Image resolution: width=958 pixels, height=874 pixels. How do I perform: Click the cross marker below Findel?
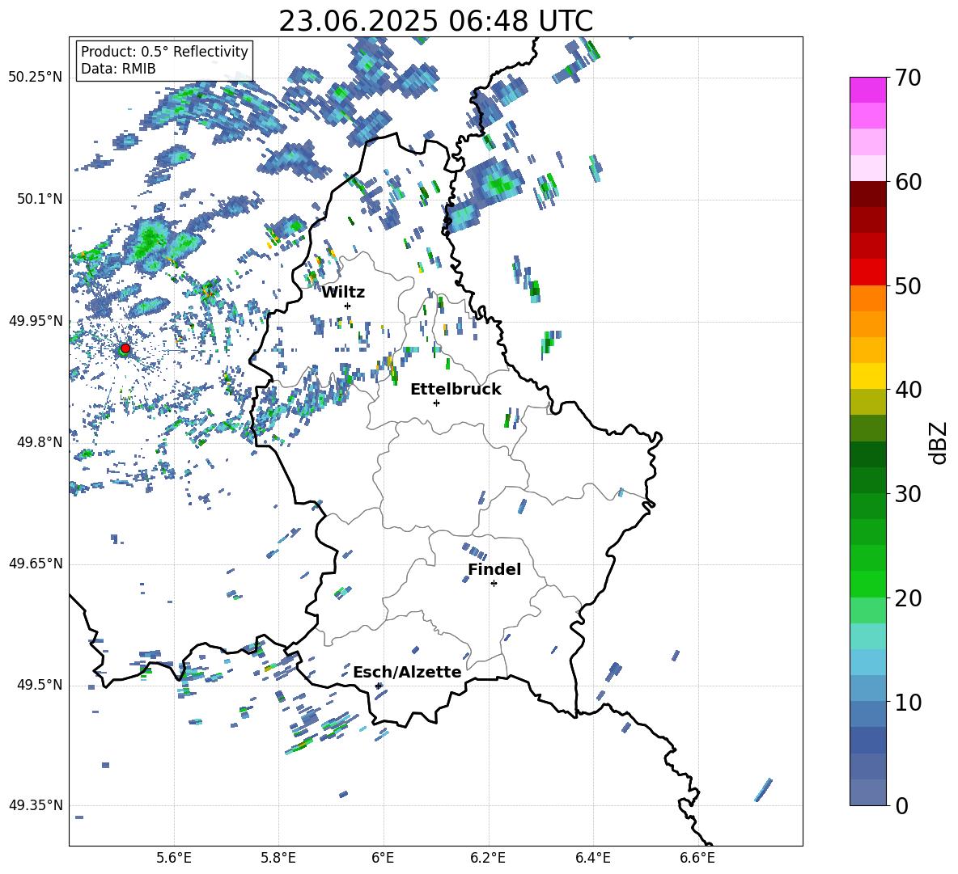click(494, 584)
